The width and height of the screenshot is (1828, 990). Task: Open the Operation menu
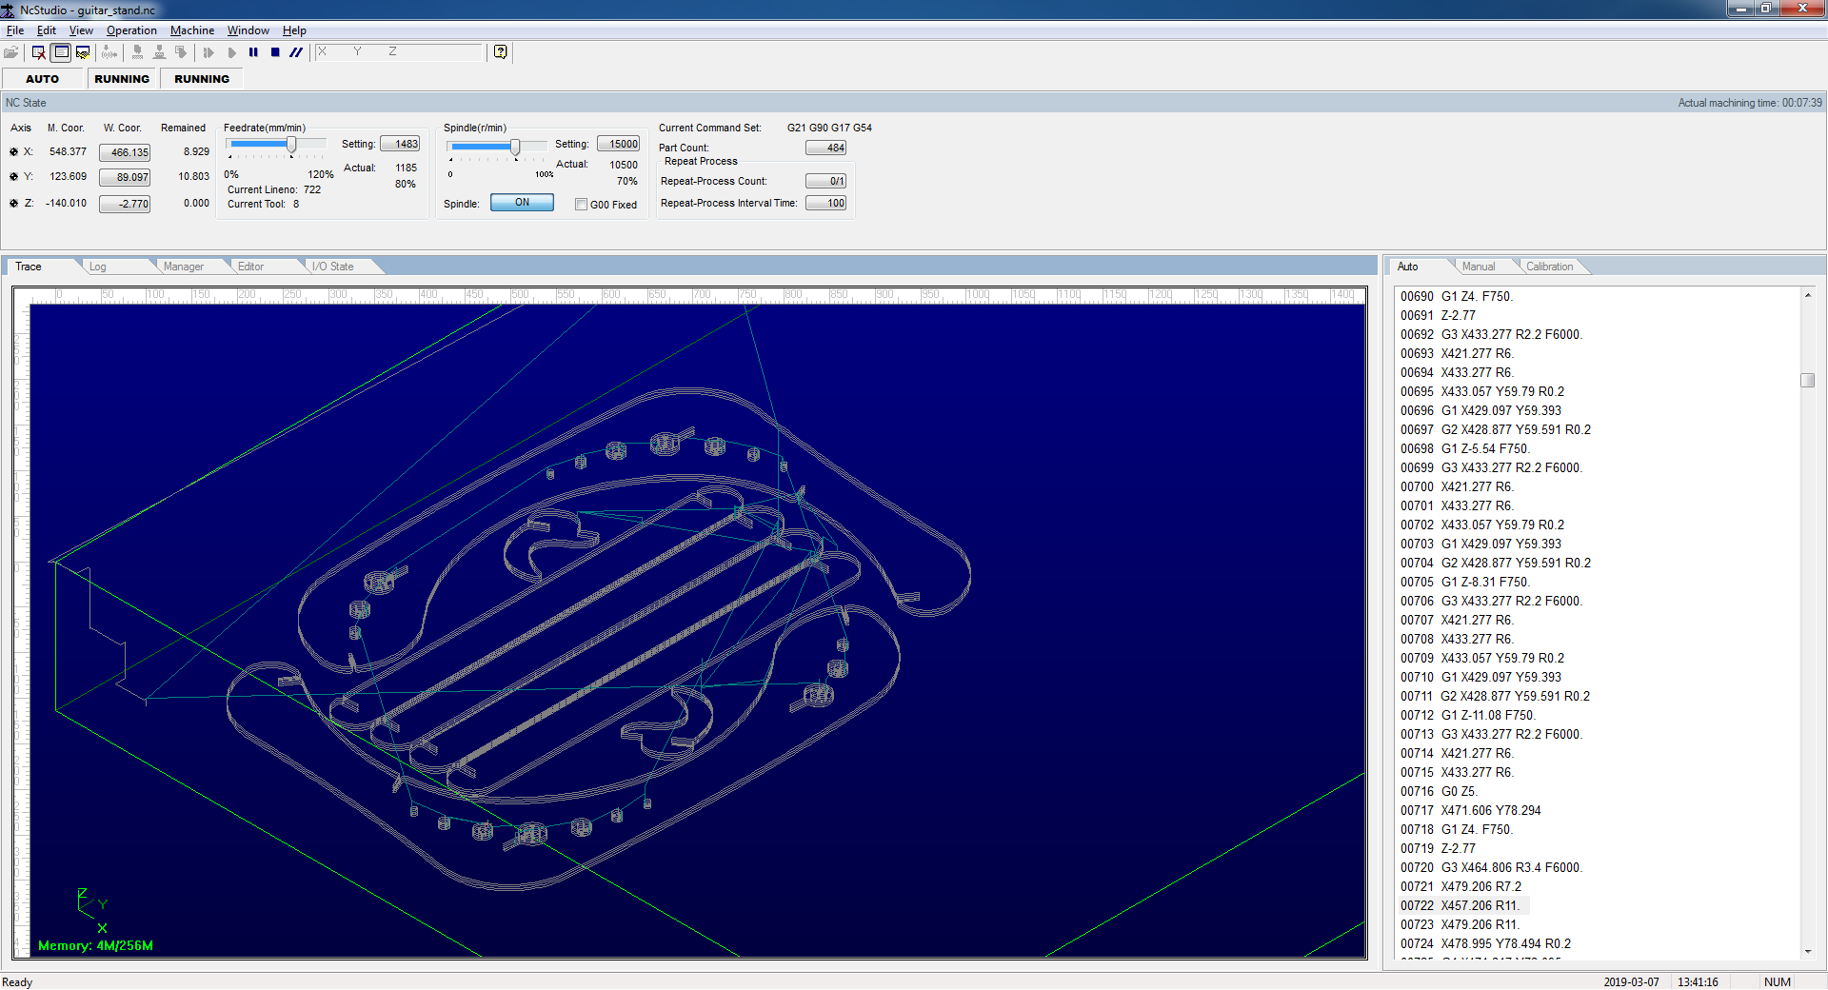[x=131, y=30]
